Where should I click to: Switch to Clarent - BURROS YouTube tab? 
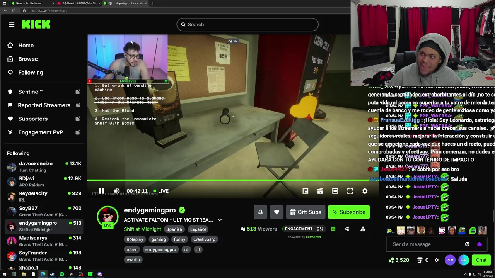pos(79,3)
